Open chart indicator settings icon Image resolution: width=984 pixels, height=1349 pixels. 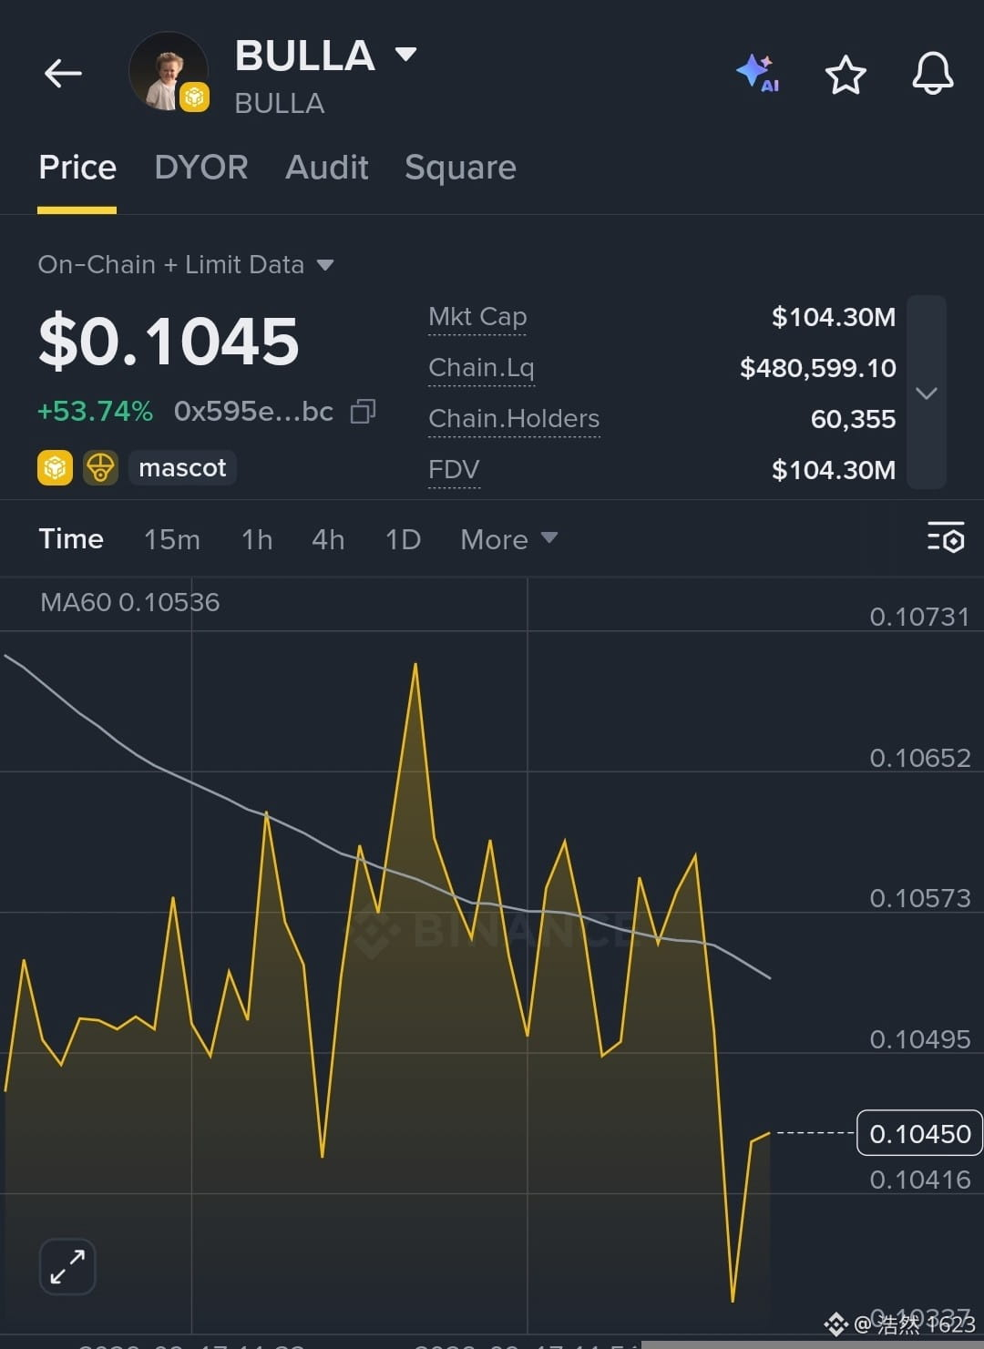pyautogui.click(x=946, y=537)
